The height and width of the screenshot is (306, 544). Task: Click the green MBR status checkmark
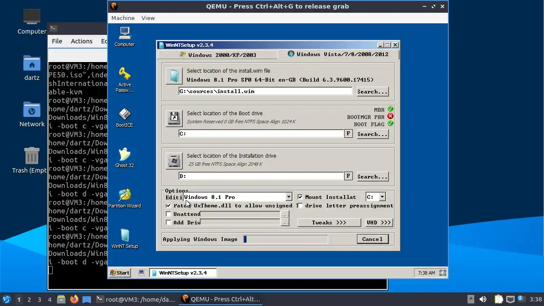390,109
